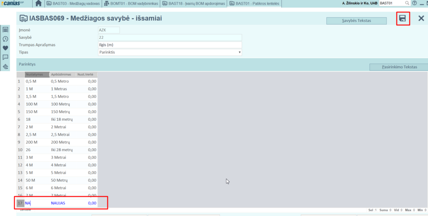Select row 17 with NAUJAS description
The height and width of the screenshot is (216, 428).
coord(58,203)
